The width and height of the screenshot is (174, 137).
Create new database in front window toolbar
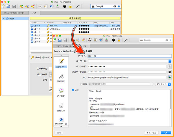(55, 40)
